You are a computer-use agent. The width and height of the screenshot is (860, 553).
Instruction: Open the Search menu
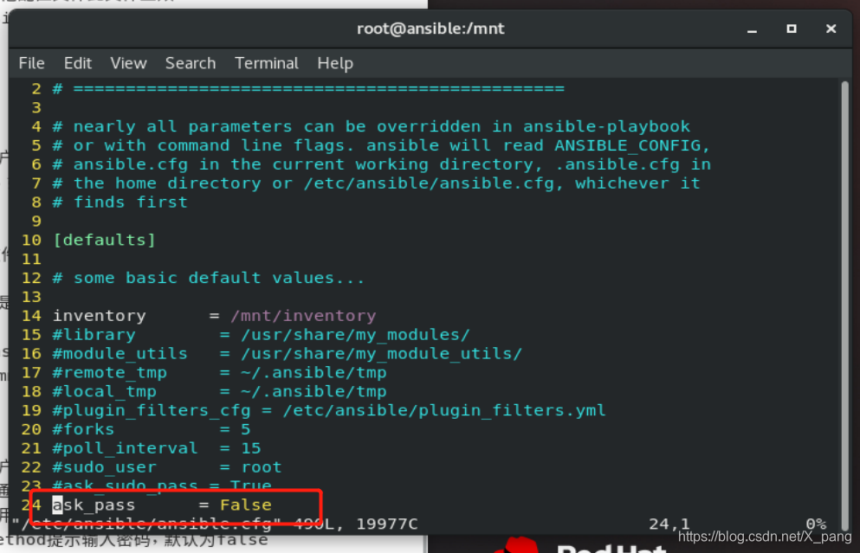pyautogui.click(x=191, y=63)
